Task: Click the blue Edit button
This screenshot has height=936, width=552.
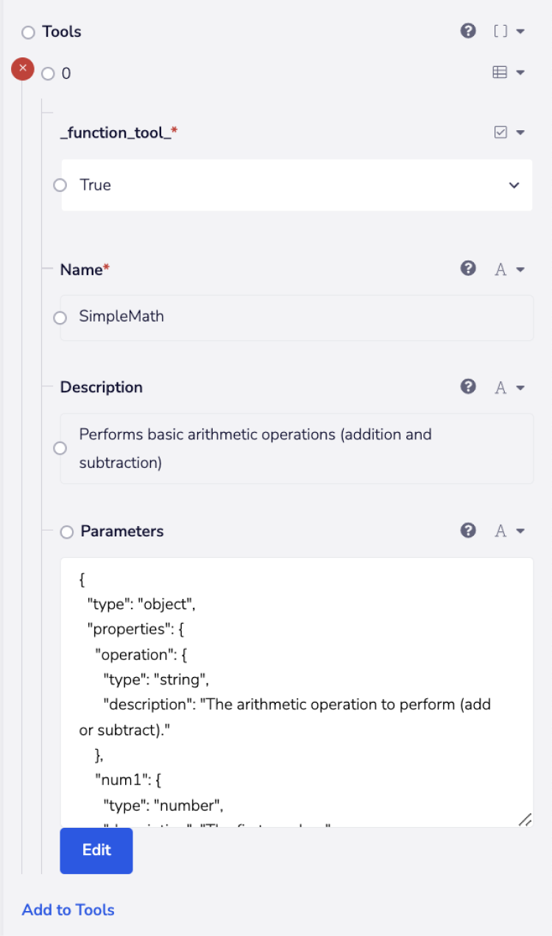Action: (96, 851)
